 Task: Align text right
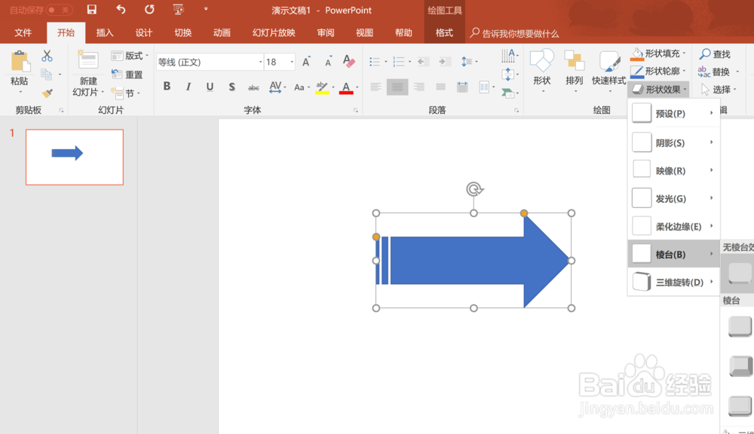[418, 87]
